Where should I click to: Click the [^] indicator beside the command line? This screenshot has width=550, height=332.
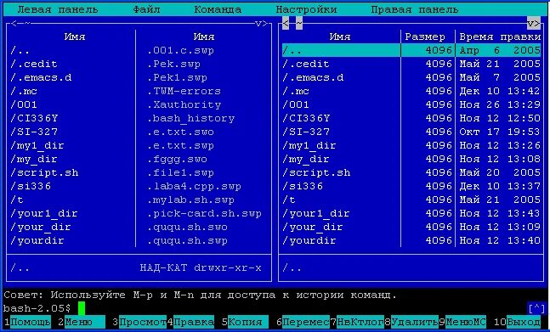536,308
